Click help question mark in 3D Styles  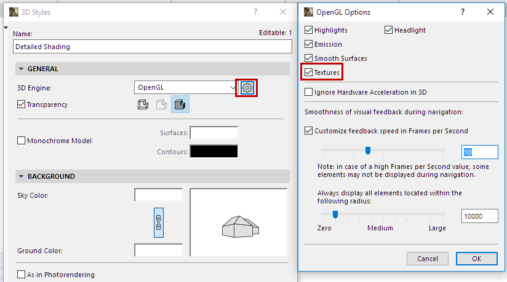(255, 12)
